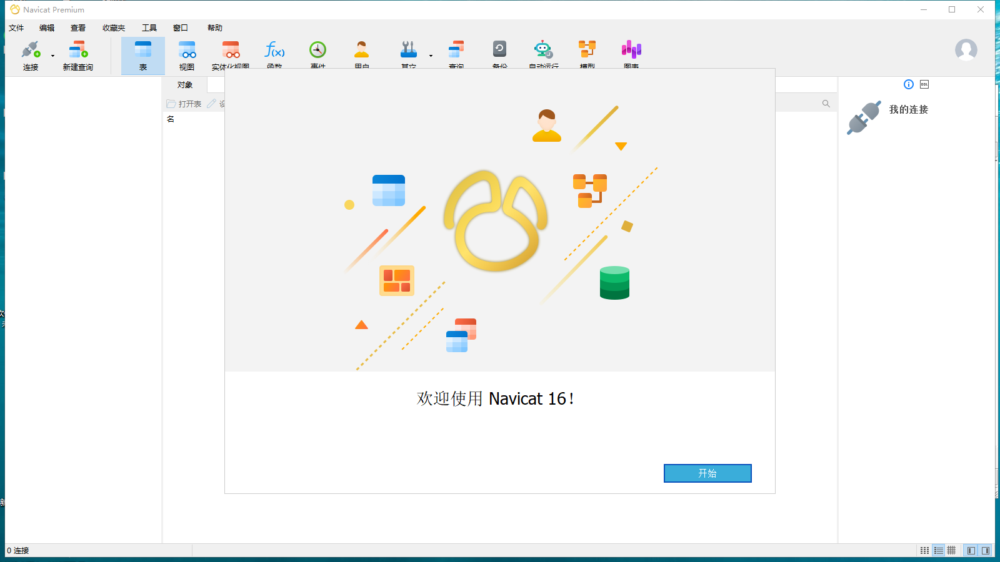Click the 欢迎使用 Navicat 16 welcome text
This screenshot has height=562, width=1000.
coord(496,398)
